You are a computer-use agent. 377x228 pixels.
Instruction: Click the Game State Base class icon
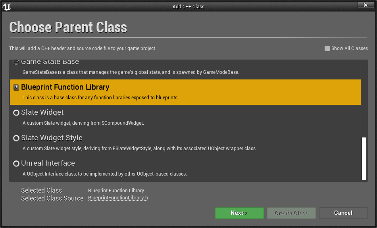click(x=16, y=62)
